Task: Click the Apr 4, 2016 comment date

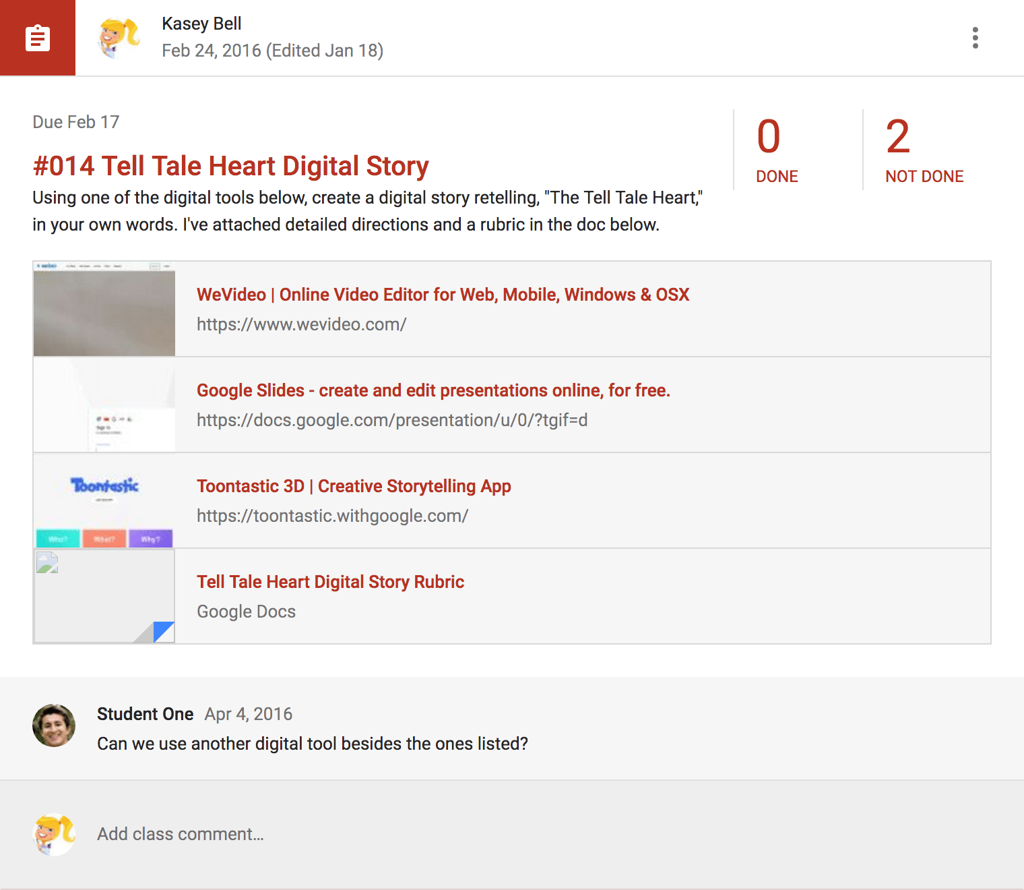Action: click(249, 714)
